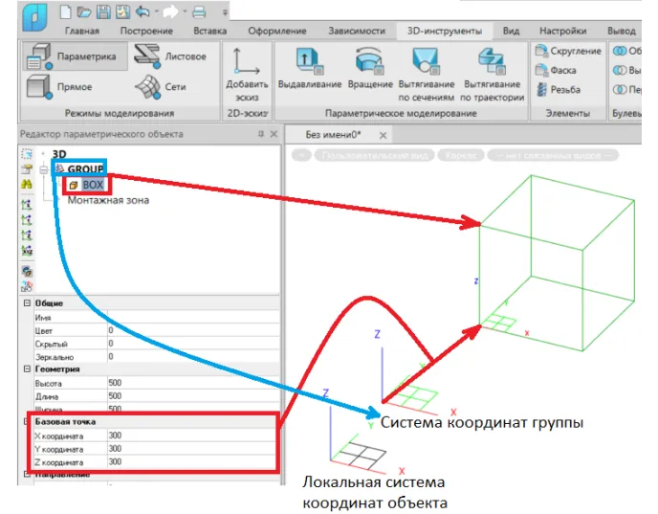The width and height of the screenshot is (658, 514).
Task: Activate Параметрика modeling mode
Action: (75, 56)
